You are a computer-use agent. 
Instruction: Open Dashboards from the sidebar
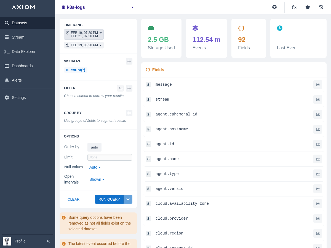(x=22, y=66)
